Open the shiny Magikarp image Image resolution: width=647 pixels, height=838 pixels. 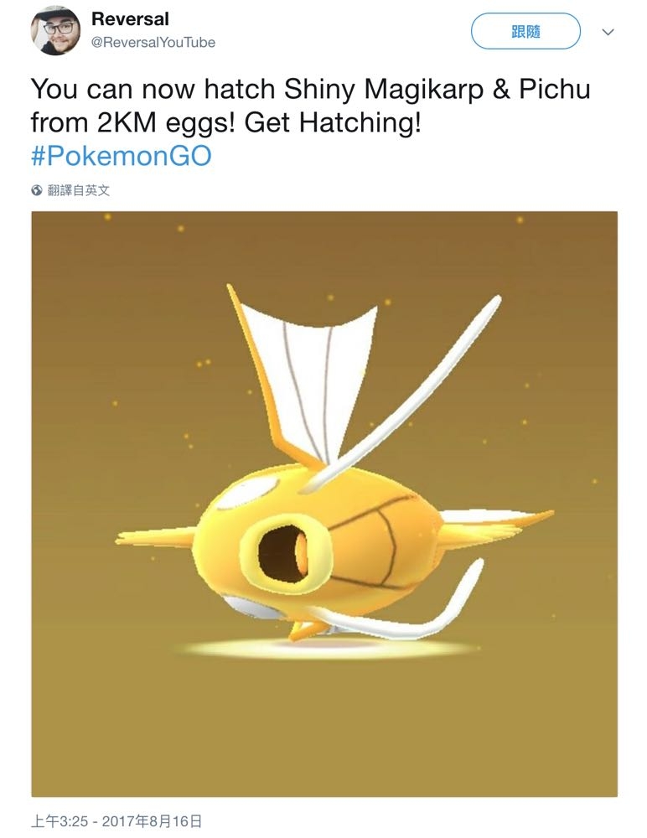tap(324, 504)
